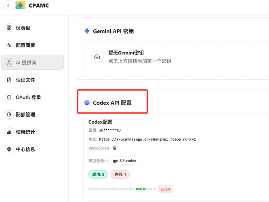Open the 仪表盘 menu item
Viewport: 269px width, 202px height.
[32, 28]
